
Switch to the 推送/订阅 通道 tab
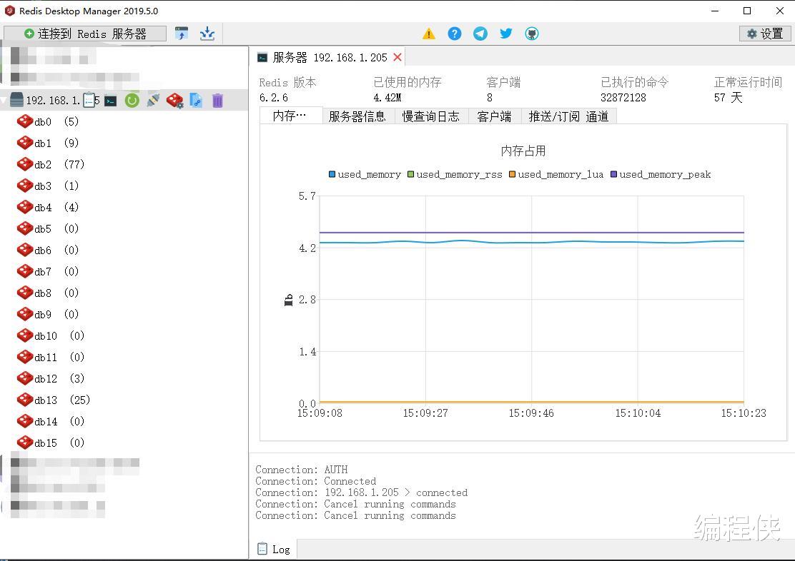pyautogui.click(x=569, y=116)
